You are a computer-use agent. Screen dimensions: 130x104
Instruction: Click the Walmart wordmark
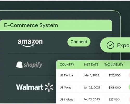[30, 87]
